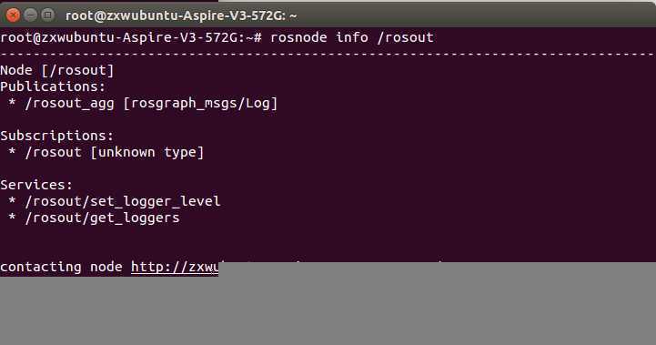The height and width of the screenshot is (345, 656).
Task: Click the [rosgraph_msgs/Log] message type
Action: (x=200, y=103)
